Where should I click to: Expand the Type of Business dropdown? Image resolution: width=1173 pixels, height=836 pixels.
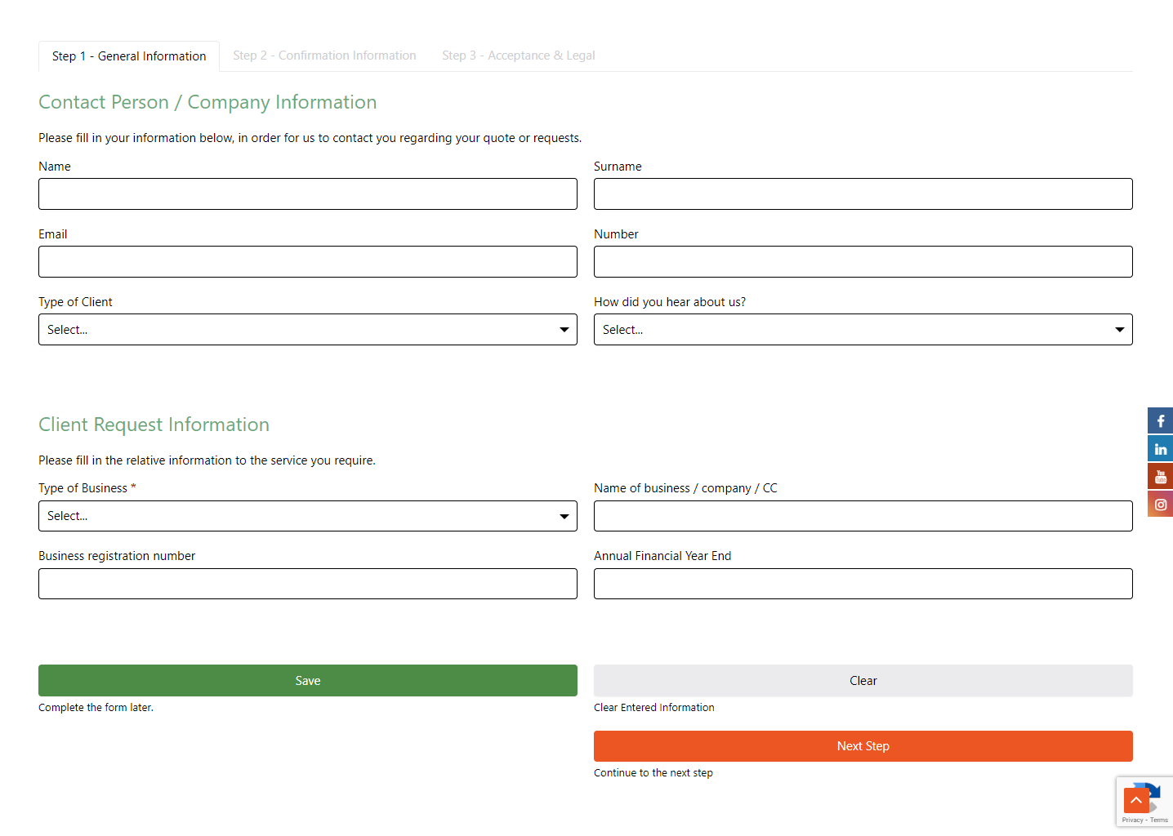click(307, 516)
